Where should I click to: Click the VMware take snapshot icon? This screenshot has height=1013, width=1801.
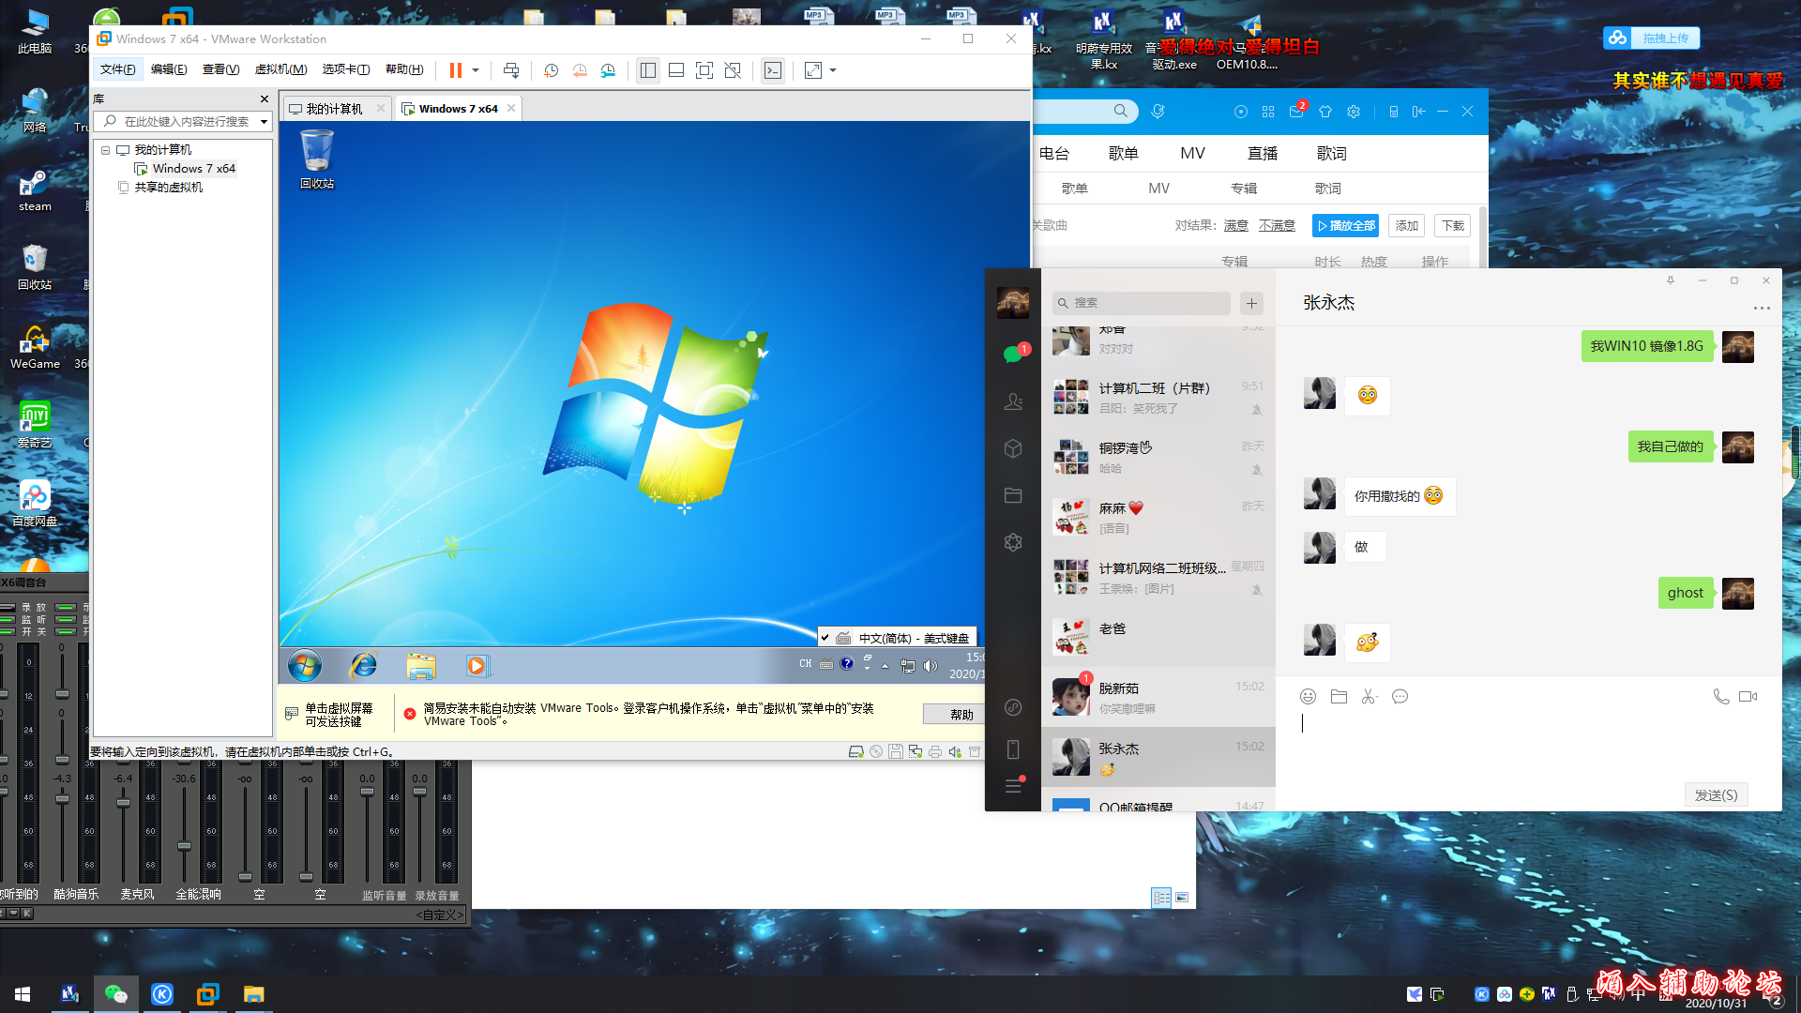point(552,70)
